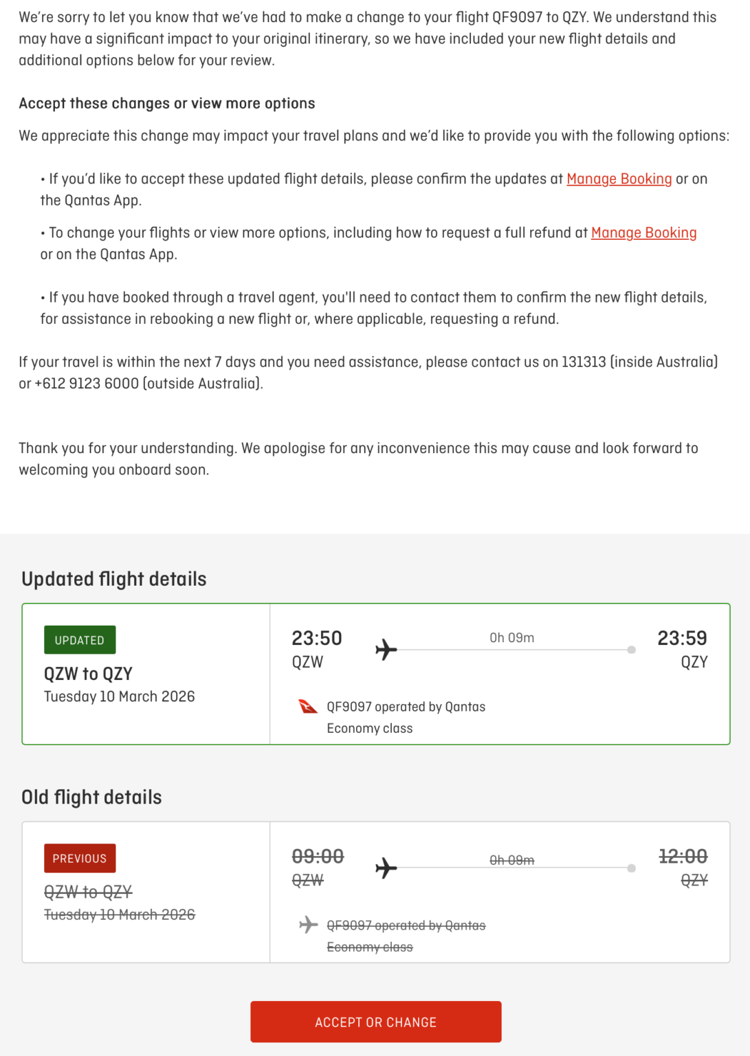Click the red PREVIOUS badge
The height and width of the screenshot is (1056, 750).
tap(80, 858)
